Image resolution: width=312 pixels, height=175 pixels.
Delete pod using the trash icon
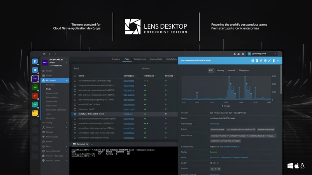pyautogui.click(x=274, y=61)
